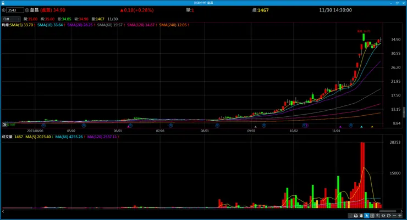The image size is (407, 220).
Task: Click the drawing tools icon beside the eye
Action: (378, 216)
